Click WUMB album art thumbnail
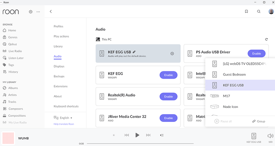This screenshot has width=275, height=146. 8,138
